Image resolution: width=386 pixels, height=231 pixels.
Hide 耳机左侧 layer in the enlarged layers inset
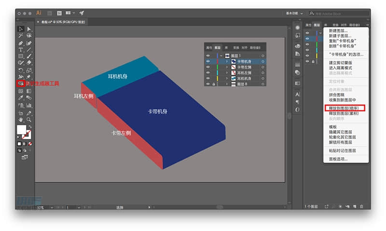coord(208,73)
